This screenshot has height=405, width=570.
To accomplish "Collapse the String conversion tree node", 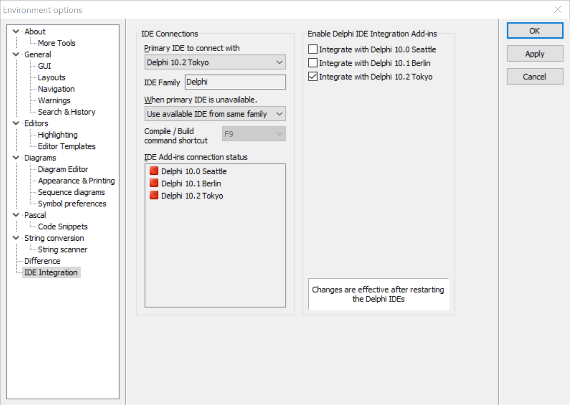I will [x=16, y=238].
